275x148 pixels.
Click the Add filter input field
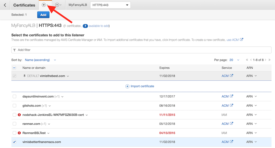pos(141,50)
